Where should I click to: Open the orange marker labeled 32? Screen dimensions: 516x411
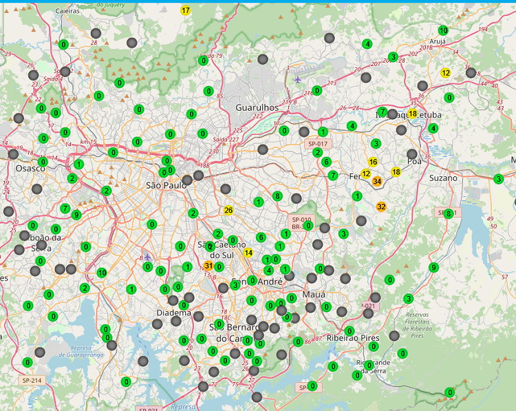coord(381,206)
